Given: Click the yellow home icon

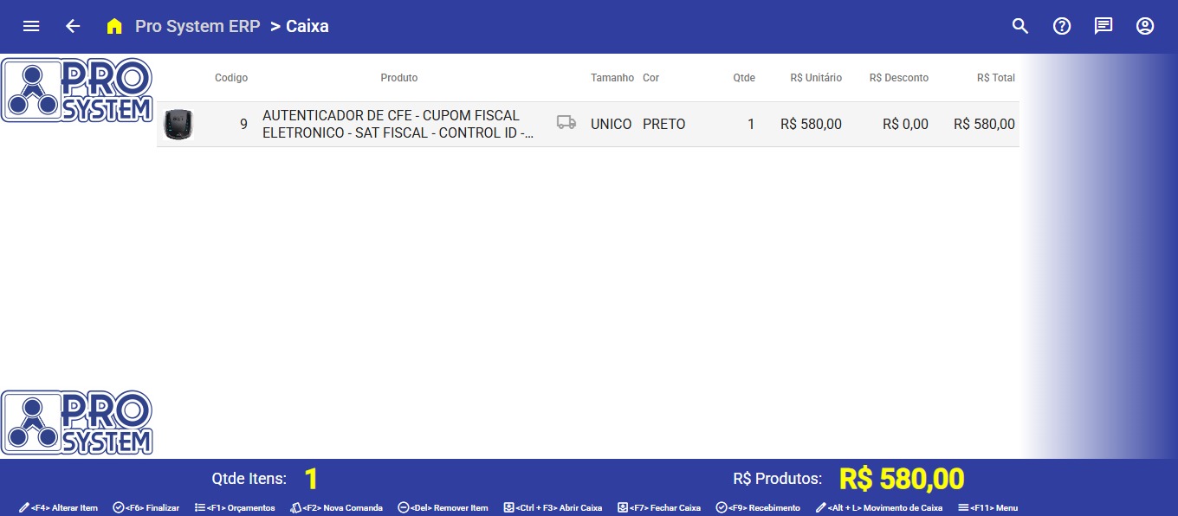Looking at the screenshot, I should (x=113, y=26).
